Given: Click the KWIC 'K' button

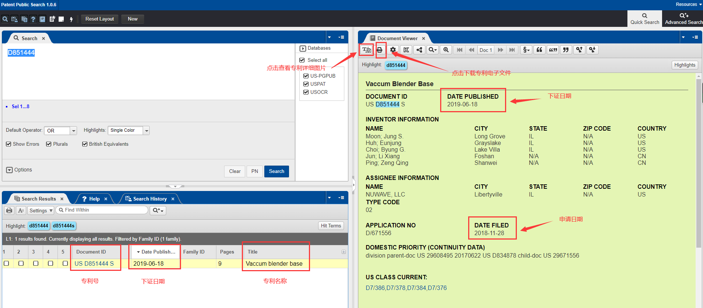Looking at the screenshot, I should pyautogui.click(x=406, y=50).
